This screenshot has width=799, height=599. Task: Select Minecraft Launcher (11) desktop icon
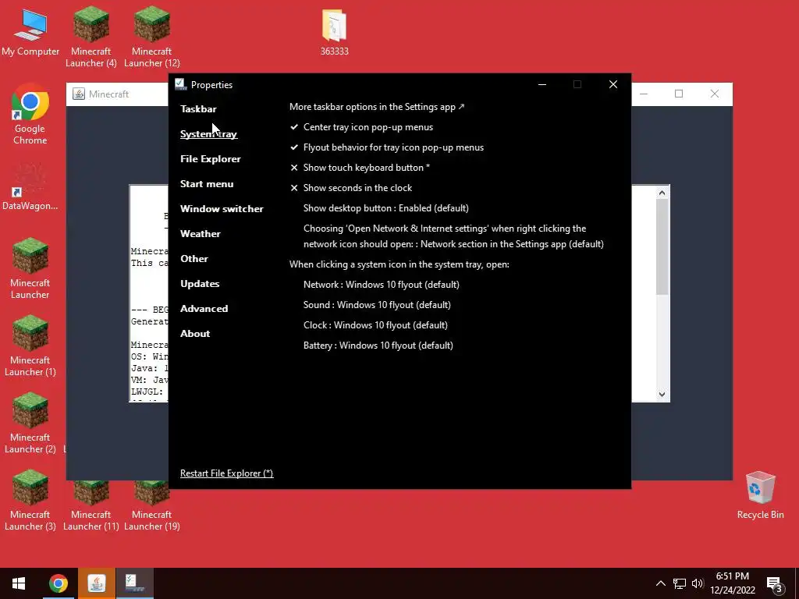pos(91,505)
